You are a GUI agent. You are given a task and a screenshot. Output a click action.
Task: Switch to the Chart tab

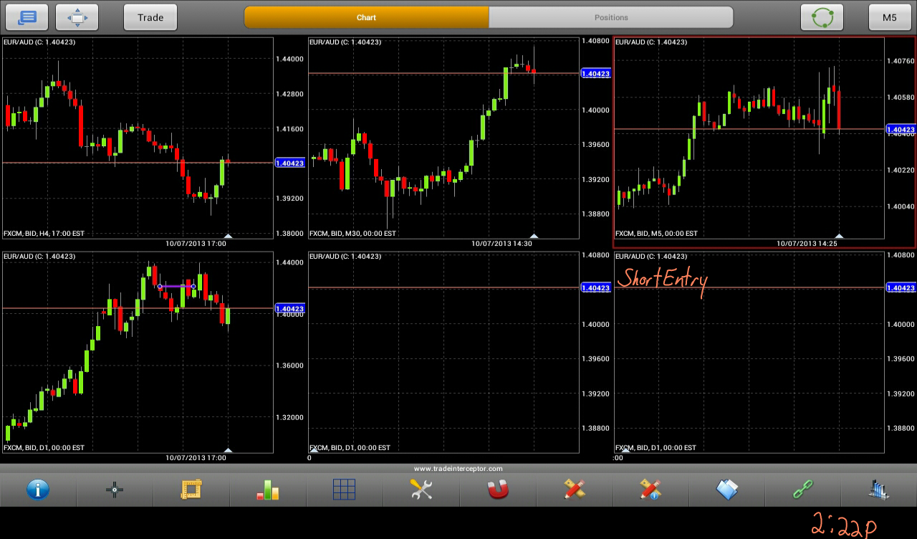tap(366, 17)
